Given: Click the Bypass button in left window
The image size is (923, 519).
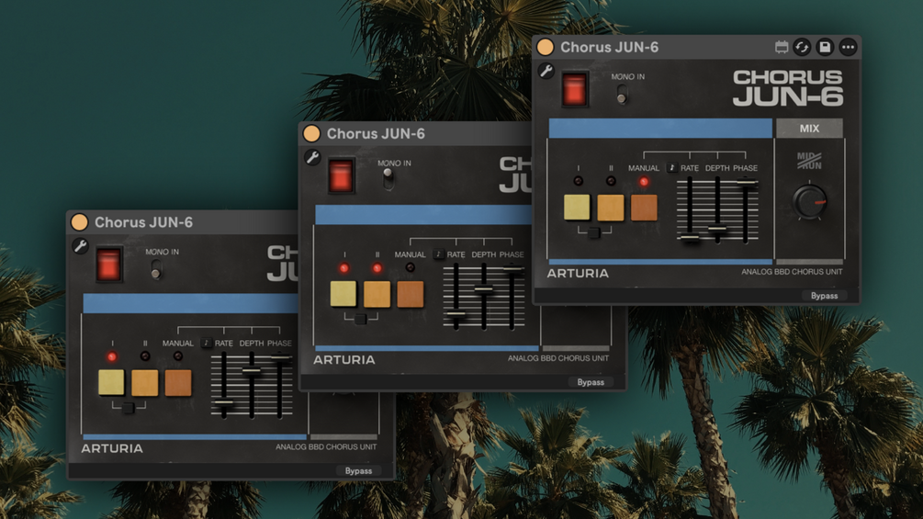Looking at the screenshot, I should pyautogui.click(x=358, y=470).
